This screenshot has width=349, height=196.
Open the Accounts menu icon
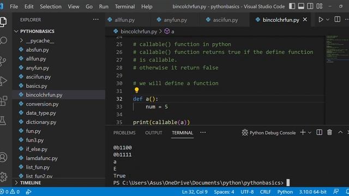pos(3,157)
